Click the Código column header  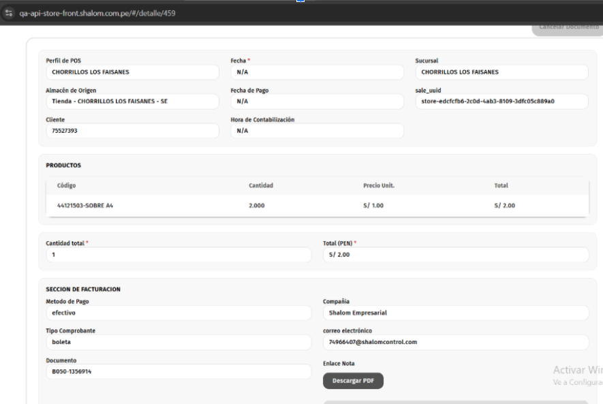(67, 185)
